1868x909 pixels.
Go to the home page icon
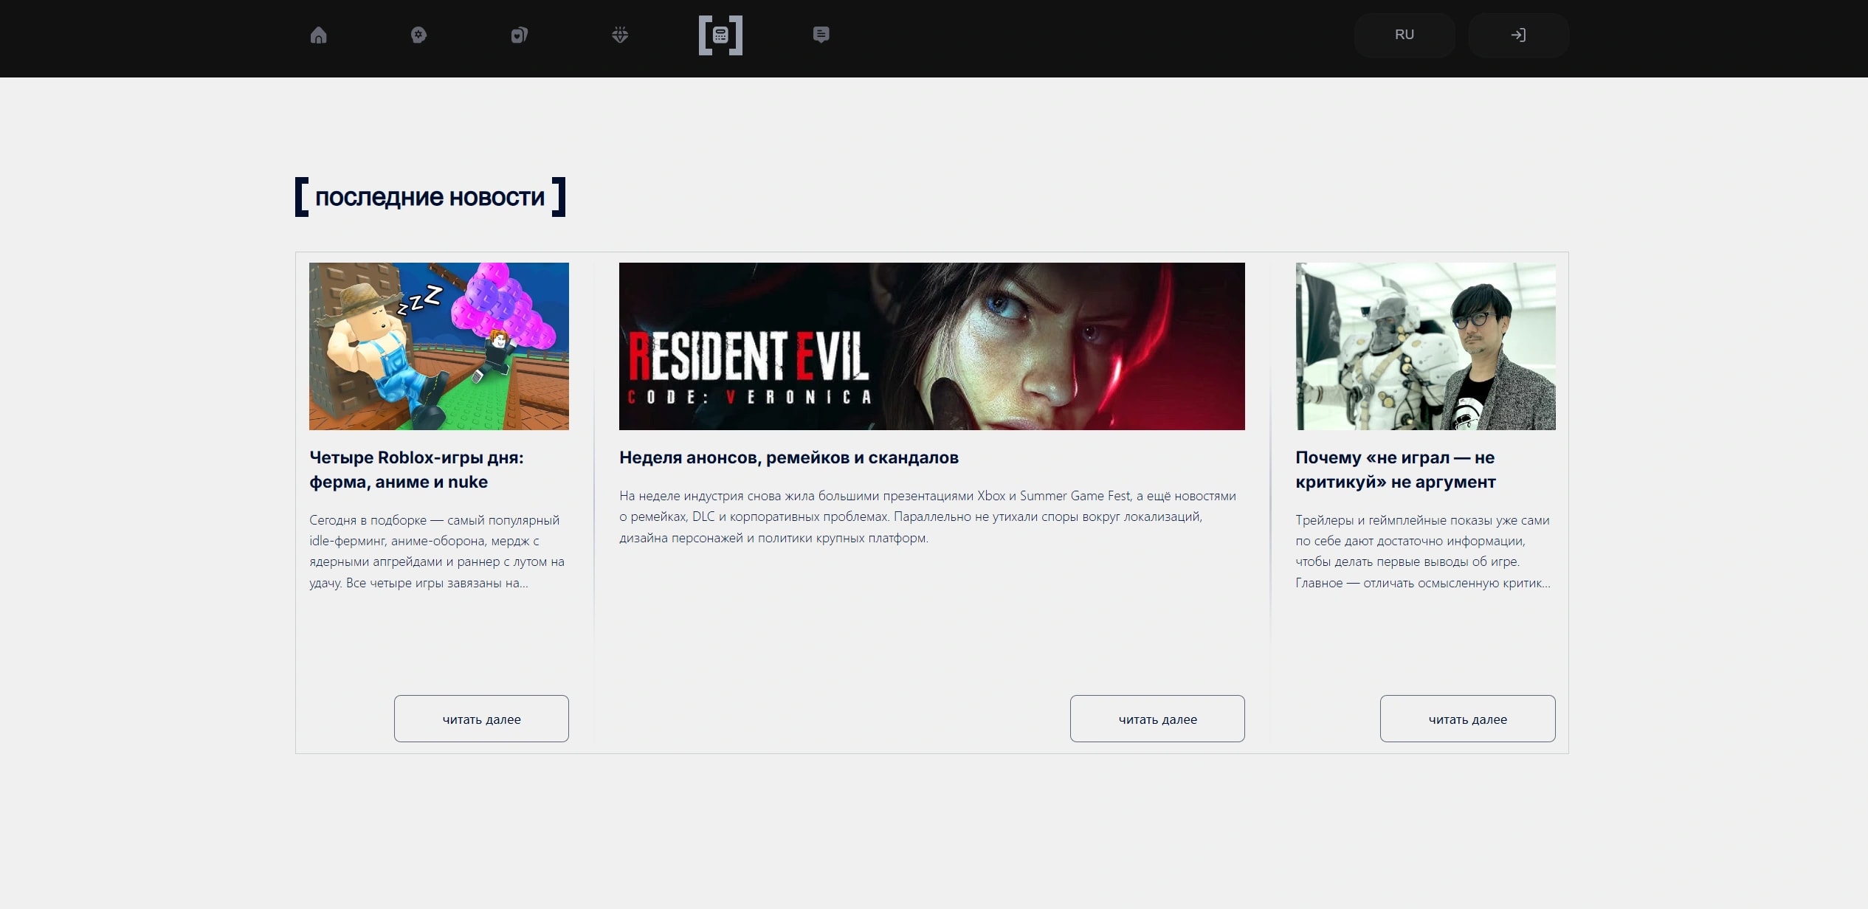(x=318, y=35)
